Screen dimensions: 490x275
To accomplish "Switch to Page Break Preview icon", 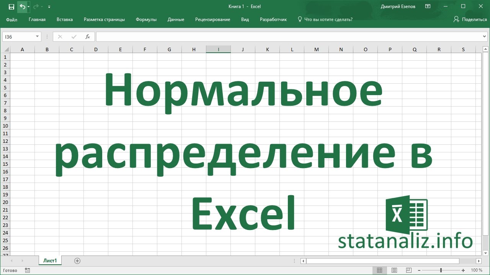I will pyautogui.click(x=409, y=270).
